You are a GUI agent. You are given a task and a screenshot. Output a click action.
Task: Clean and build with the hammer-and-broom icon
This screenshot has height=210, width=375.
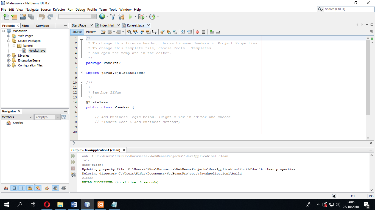pos(121,16)
